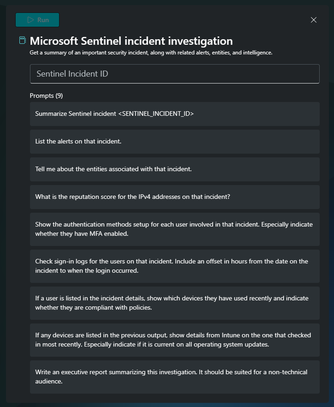Click the 'Microsoft Sentinel incident investigation' title

(x=131, y=41)
